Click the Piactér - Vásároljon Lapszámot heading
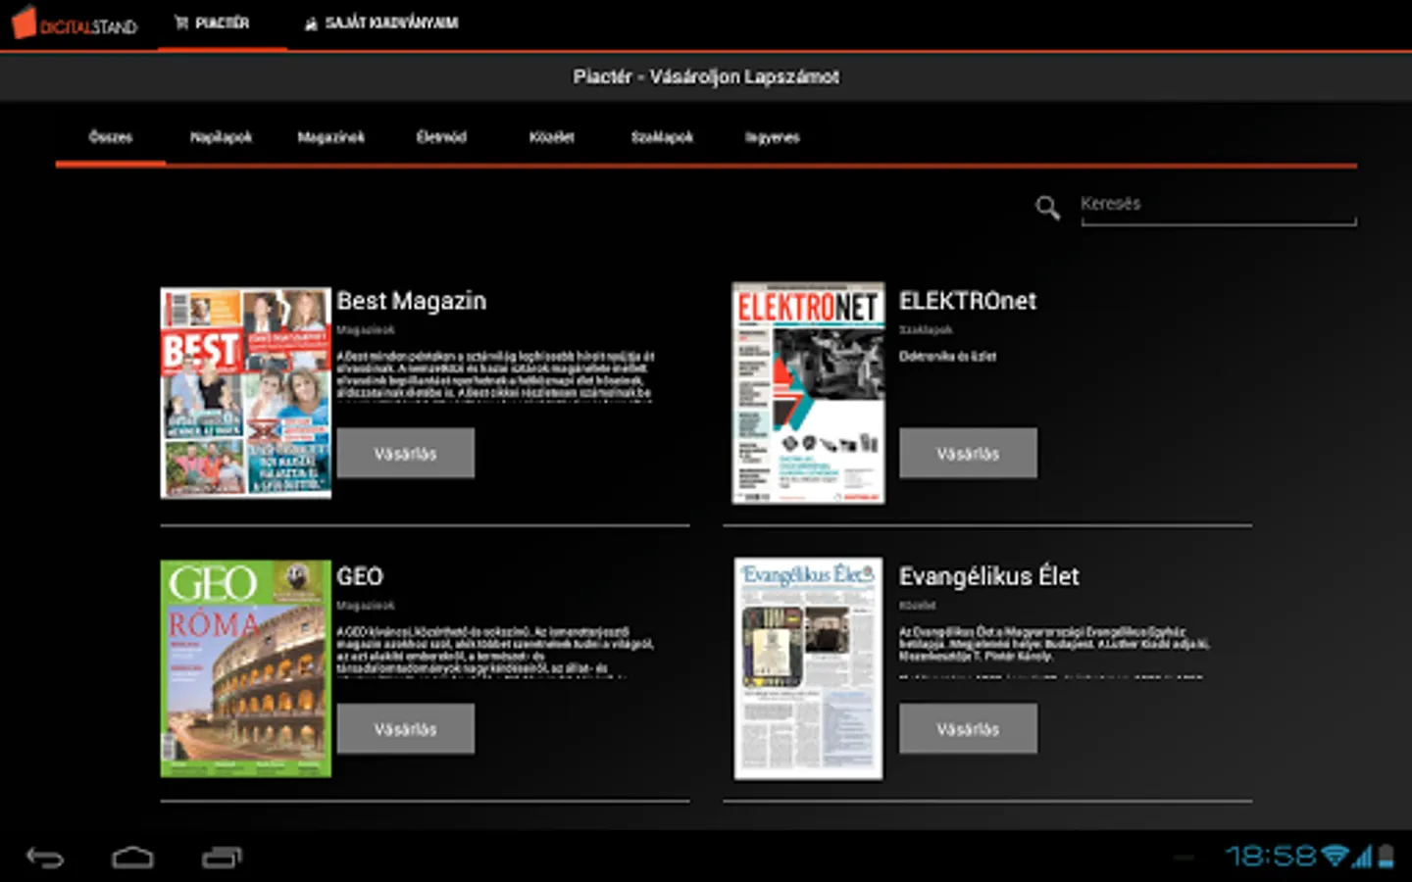 point(706,76)
